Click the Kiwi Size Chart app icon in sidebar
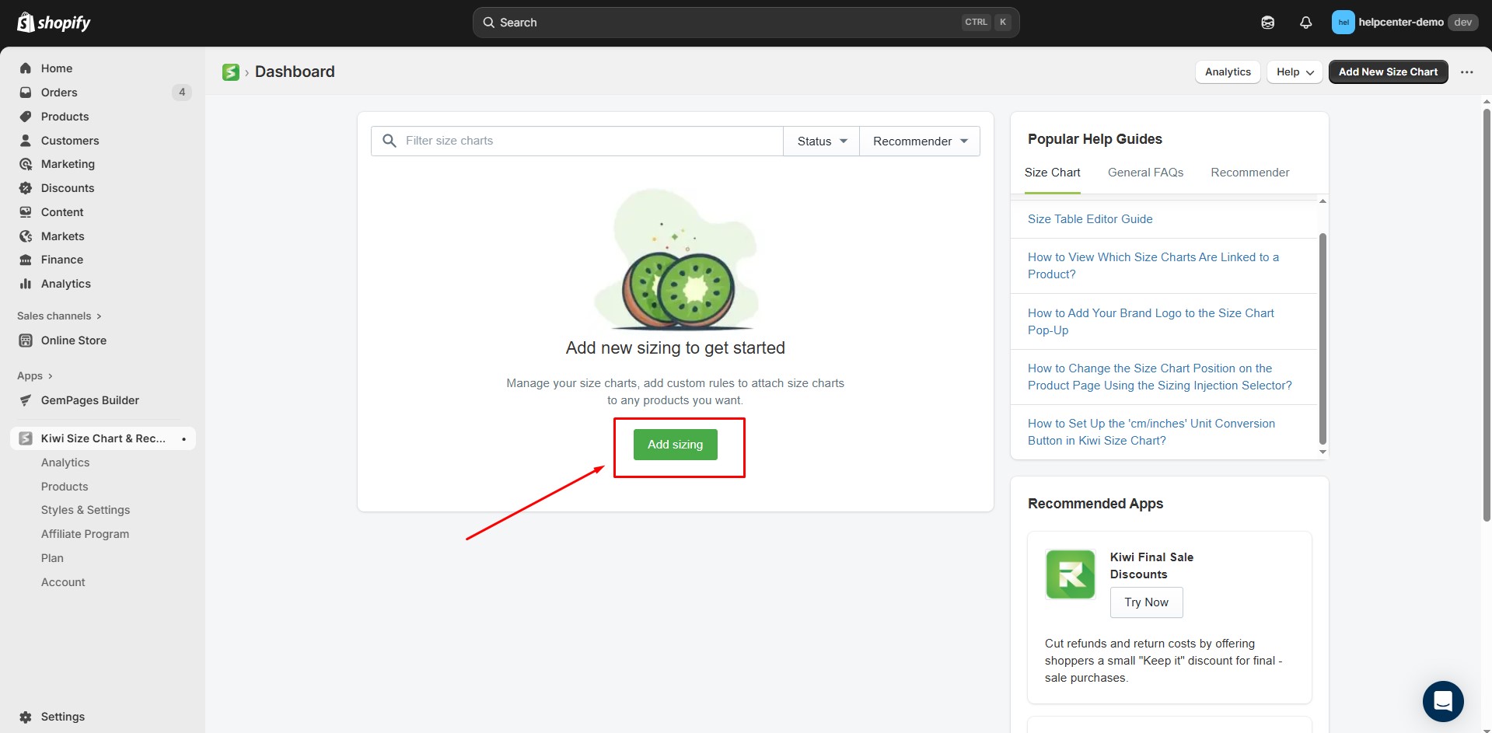1492x733 pixels. pos(26,438)
